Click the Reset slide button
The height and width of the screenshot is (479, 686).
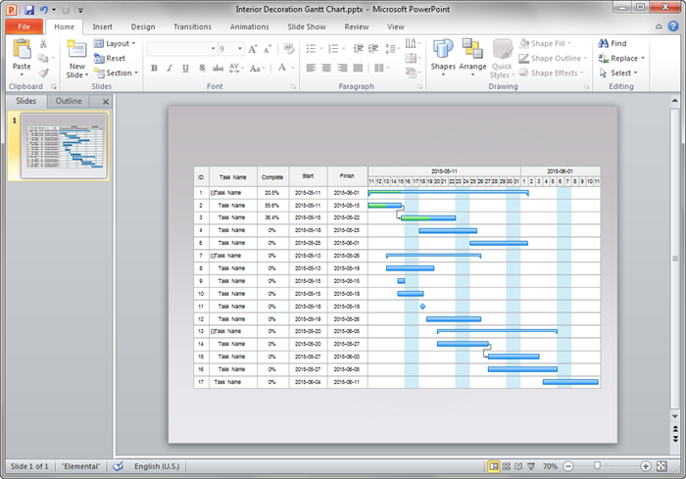point(110,59)
